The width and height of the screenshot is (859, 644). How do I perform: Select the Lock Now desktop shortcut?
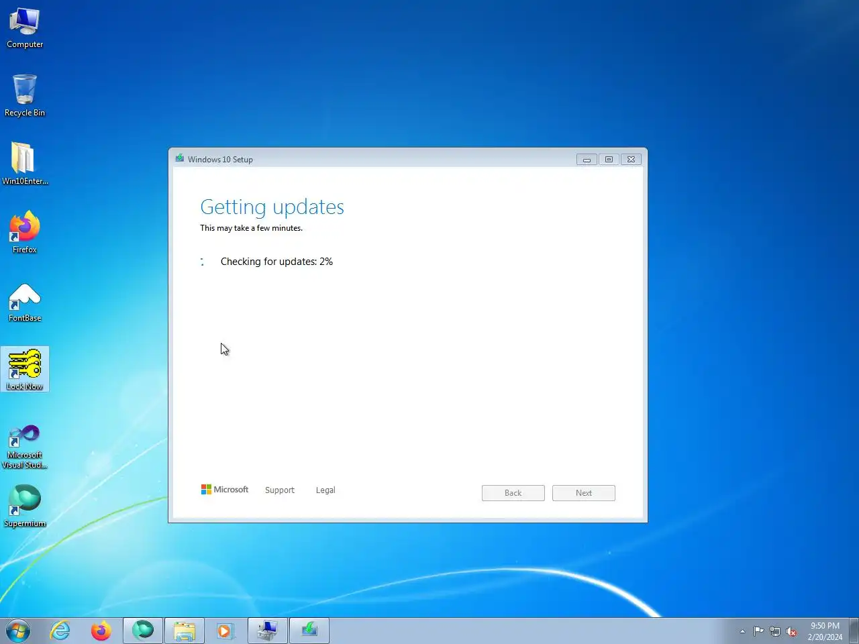(x=25, y=370)
